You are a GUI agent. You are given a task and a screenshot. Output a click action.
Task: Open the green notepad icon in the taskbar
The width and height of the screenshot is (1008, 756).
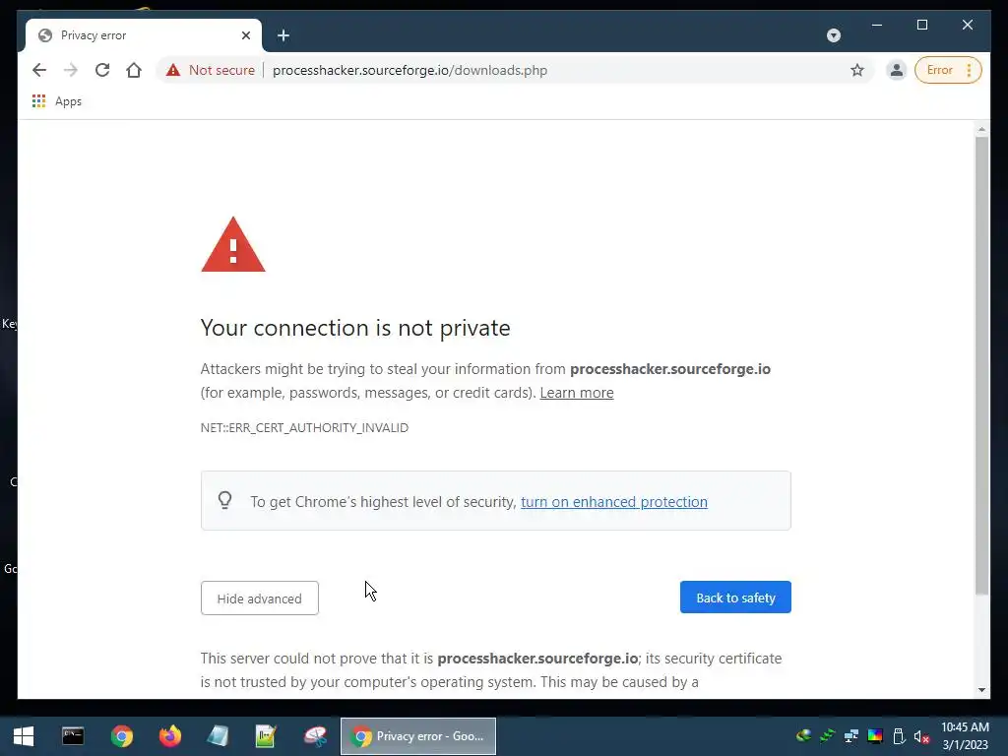click(266, 736)
